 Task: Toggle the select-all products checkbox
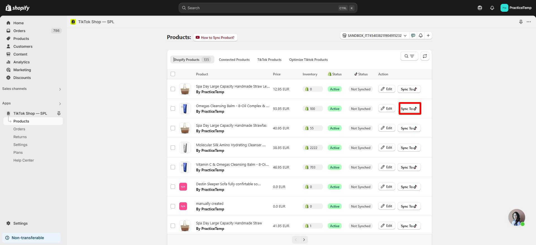[x=173, y=74]
